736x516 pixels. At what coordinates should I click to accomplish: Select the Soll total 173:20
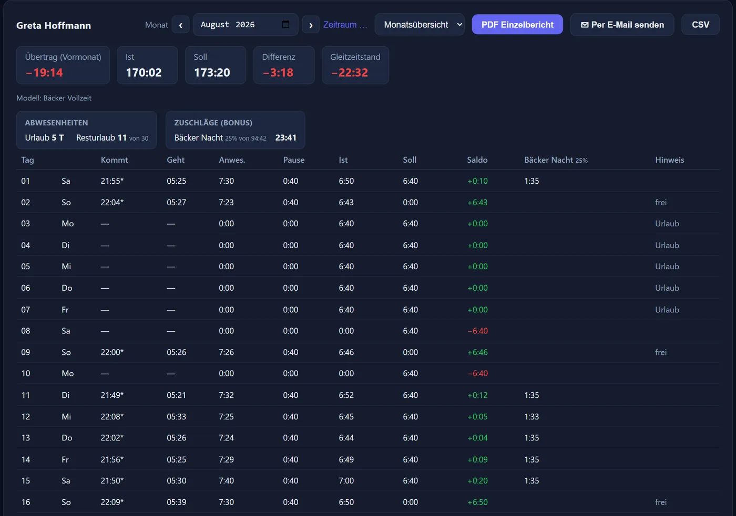pos(212,72)
